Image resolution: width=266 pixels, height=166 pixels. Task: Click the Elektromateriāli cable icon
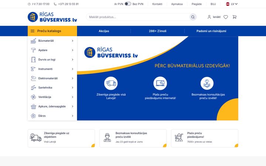click(x=33, y=79)
